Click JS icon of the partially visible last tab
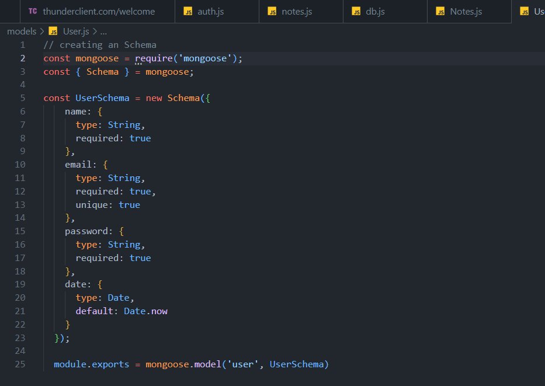The width and height of the screenshot is (545, 386). point(524,12)
